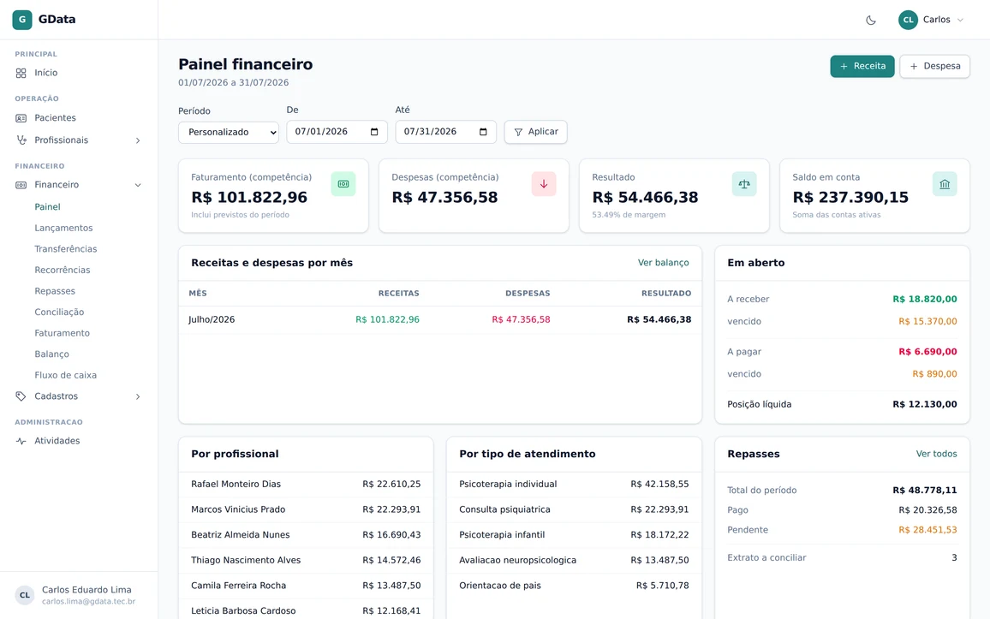Click Carlos Eduardo Lima profile name
This screenshot has height=619, width=990.
tap(86, 590)
